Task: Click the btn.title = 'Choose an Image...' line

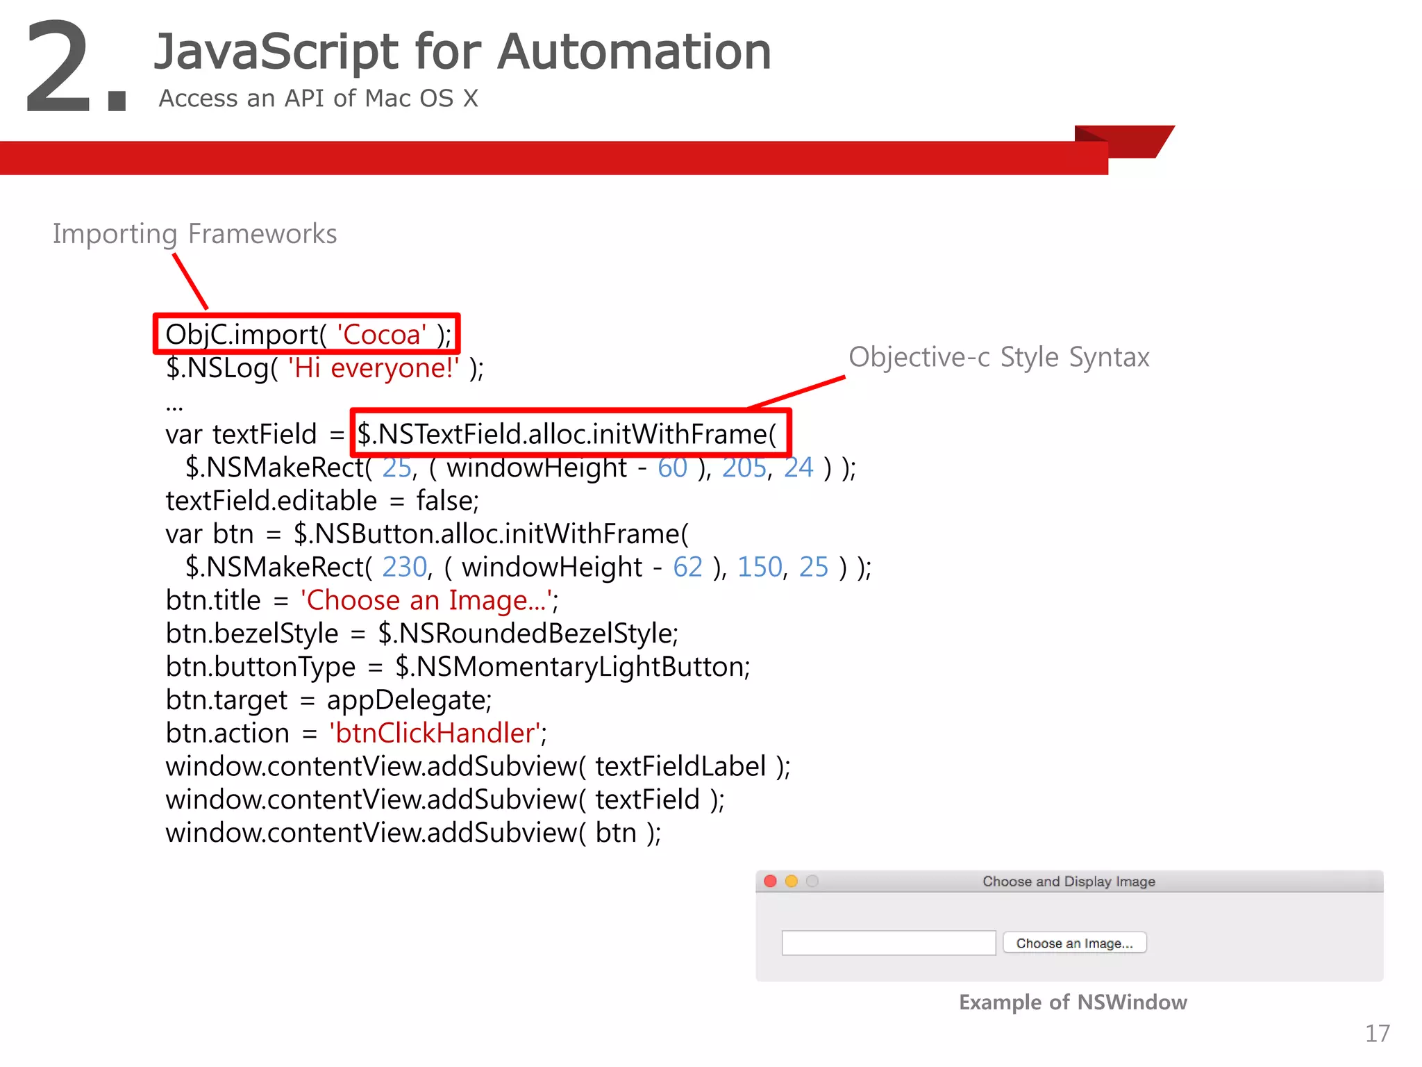Action: pyautogui.click(x=362, y=600)
